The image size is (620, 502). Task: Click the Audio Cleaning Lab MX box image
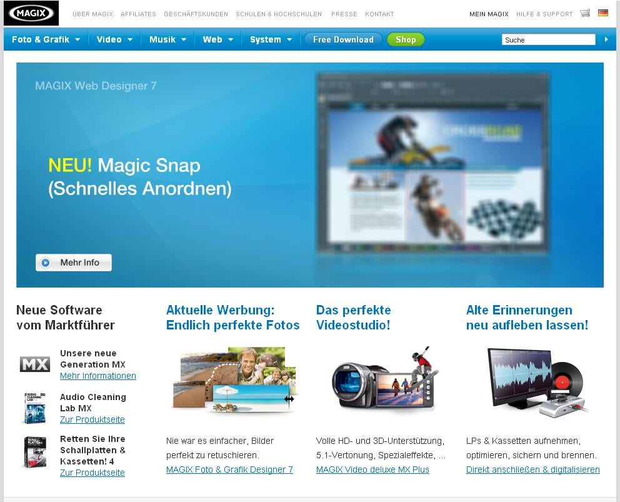coord(35,408)
